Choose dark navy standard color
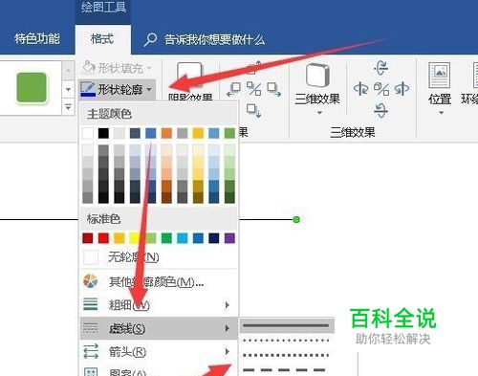This screenshot has width=478, height=376. [x=214, y=238]
